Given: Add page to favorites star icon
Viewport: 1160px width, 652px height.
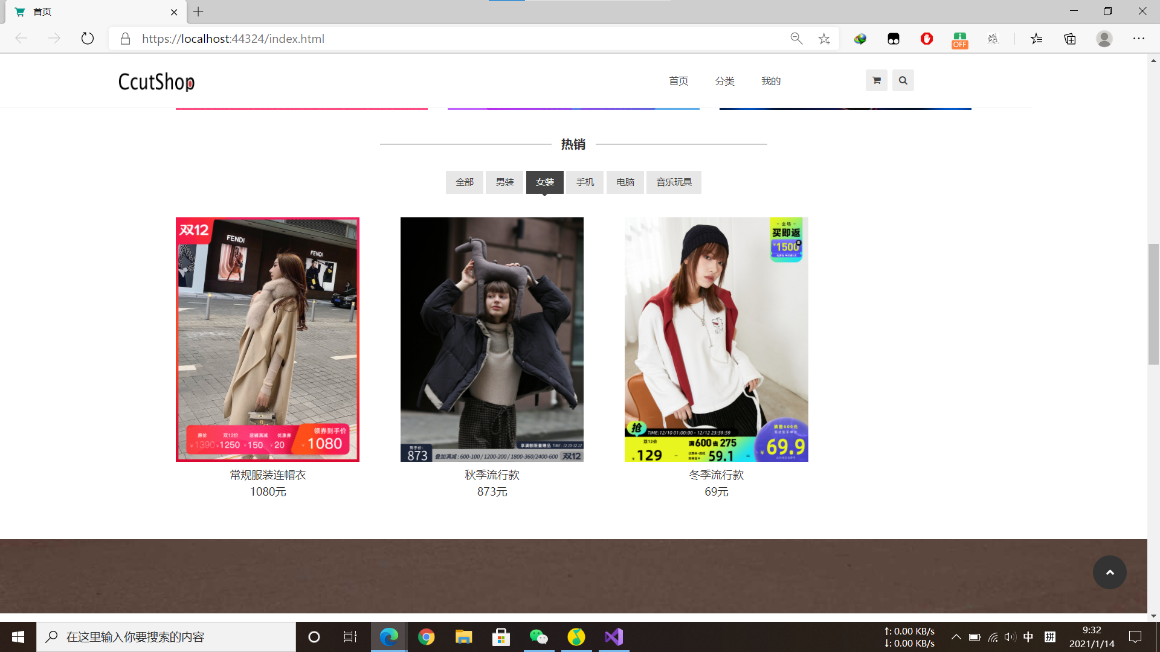Looking at the screenshot, I should coord(824,39).
